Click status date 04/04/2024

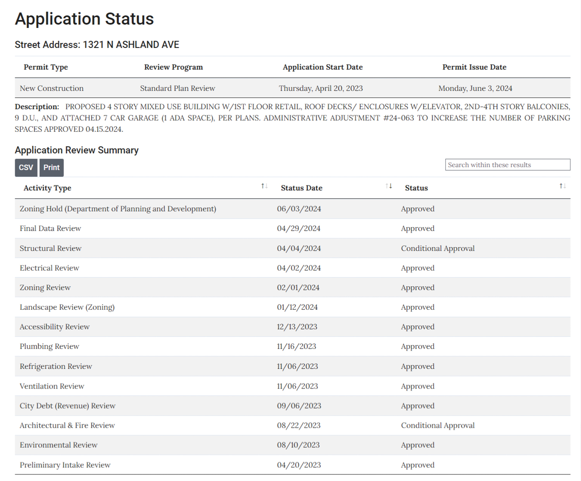[x=299, y=248]
